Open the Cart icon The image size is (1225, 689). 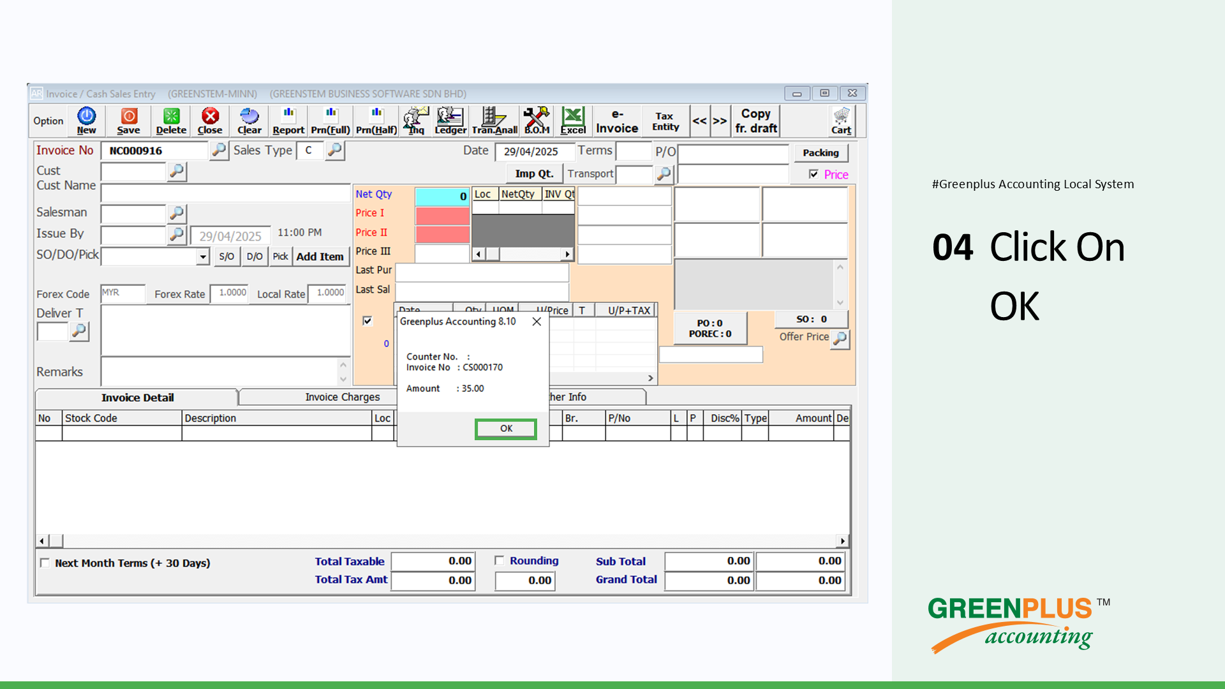pos(842,121)
